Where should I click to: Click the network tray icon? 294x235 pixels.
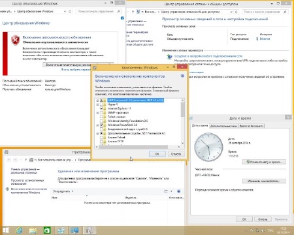pos(257,230)
